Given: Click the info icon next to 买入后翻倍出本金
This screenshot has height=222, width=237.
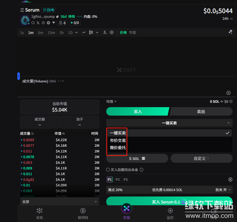Looking at the screenshot, I should (141, 170).
